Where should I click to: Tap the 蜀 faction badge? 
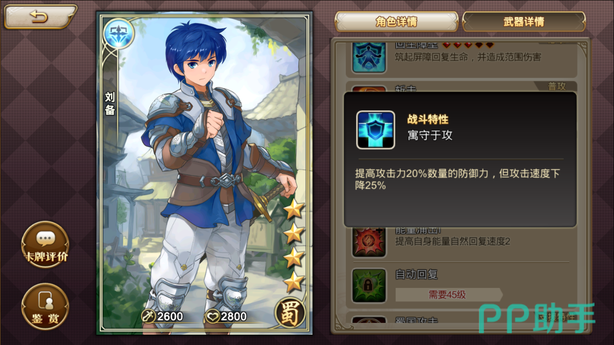click(290, 313)
